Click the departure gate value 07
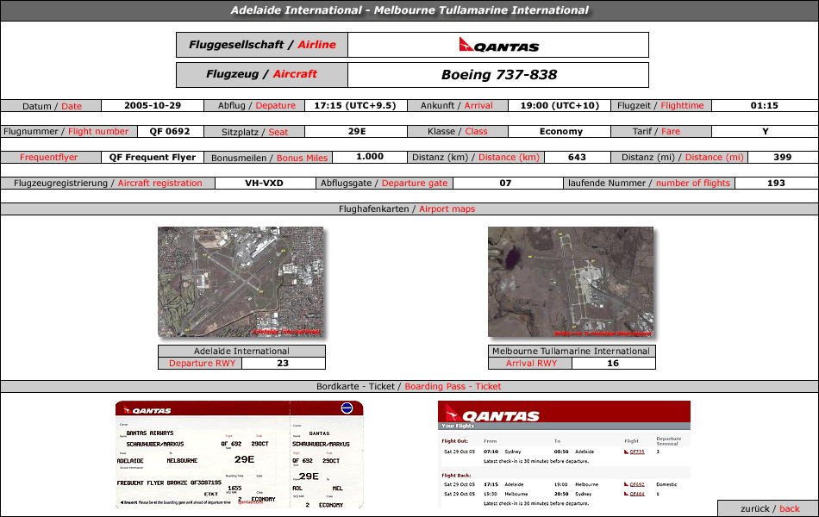Image resolution: width=819 pixels, height=517 pixels. click(x=505, y=183)
